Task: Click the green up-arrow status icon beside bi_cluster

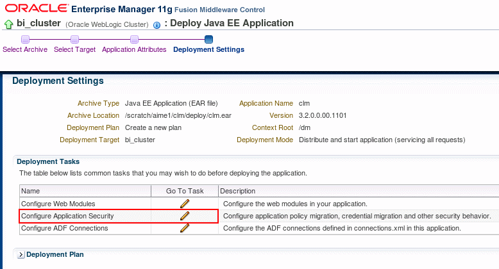Action: click(8, 24)
